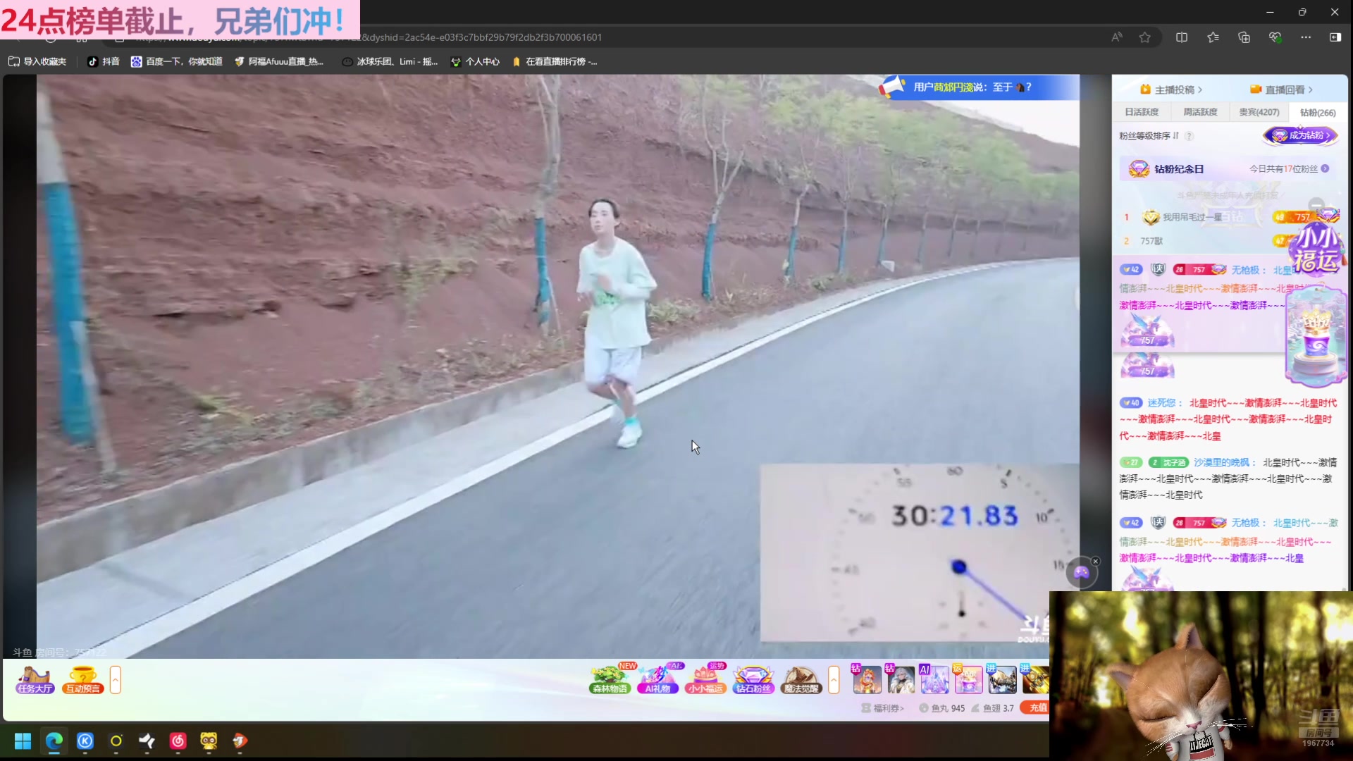
Task: Toggle 粉丝等级排序 sort order
Action: [x=1149, y=136]
